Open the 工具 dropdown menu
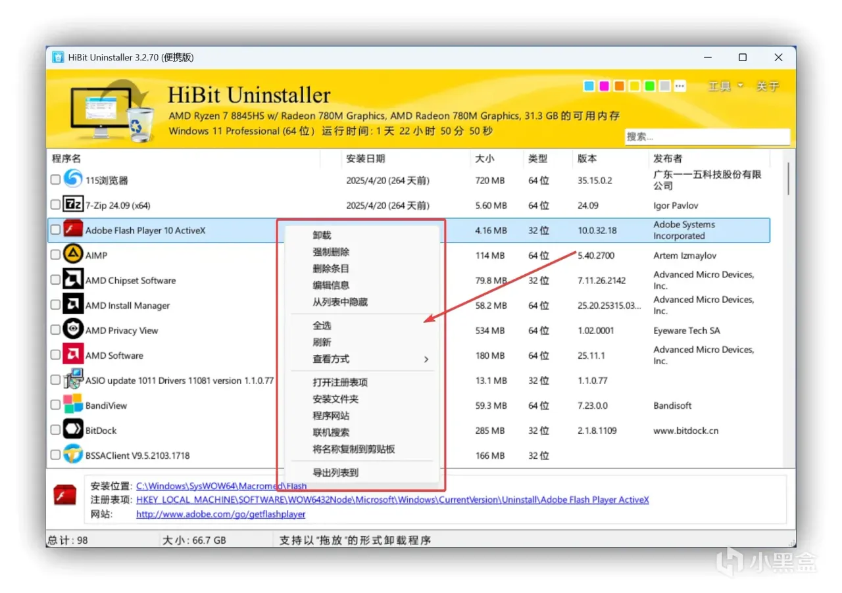Image resolution: width=842 pixels, height=593 pixels. (x=726, y=86)
